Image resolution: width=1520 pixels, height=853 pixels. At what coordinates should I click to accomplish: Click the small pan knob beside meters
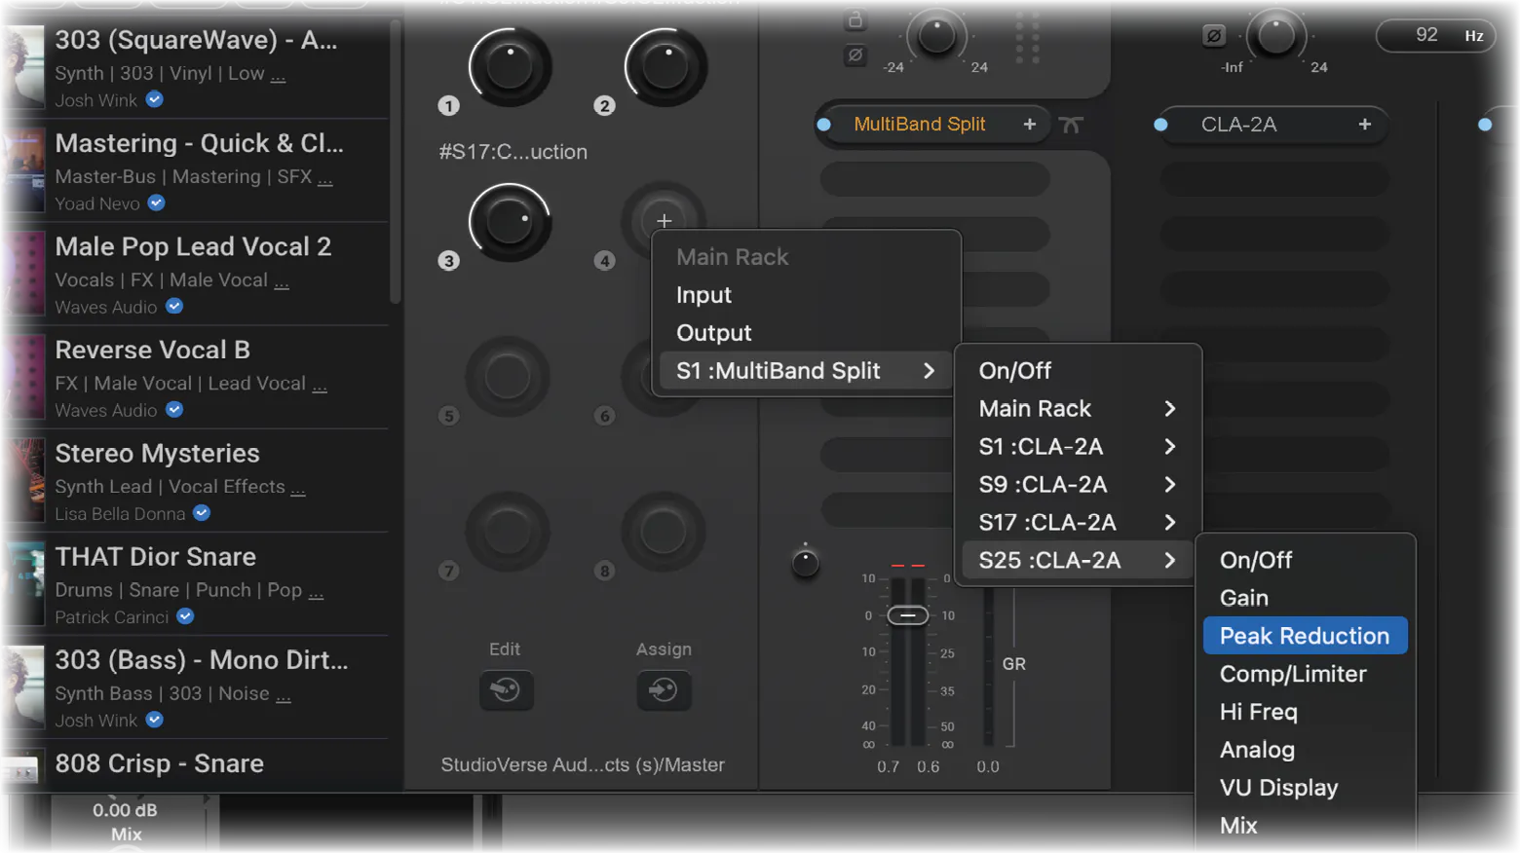point(805,562)
